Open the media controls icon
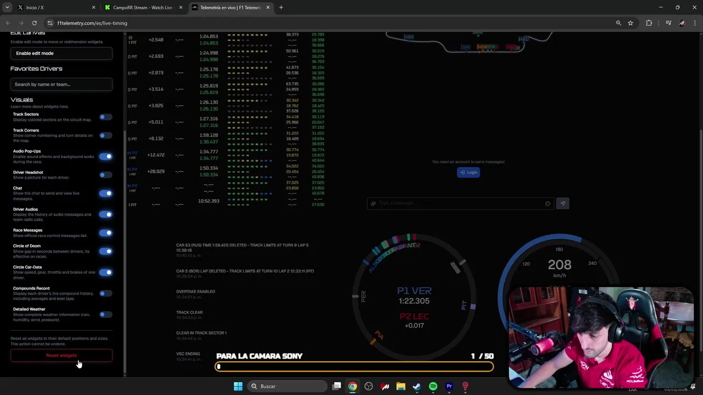The image size is (703, 395). point(668,23)
